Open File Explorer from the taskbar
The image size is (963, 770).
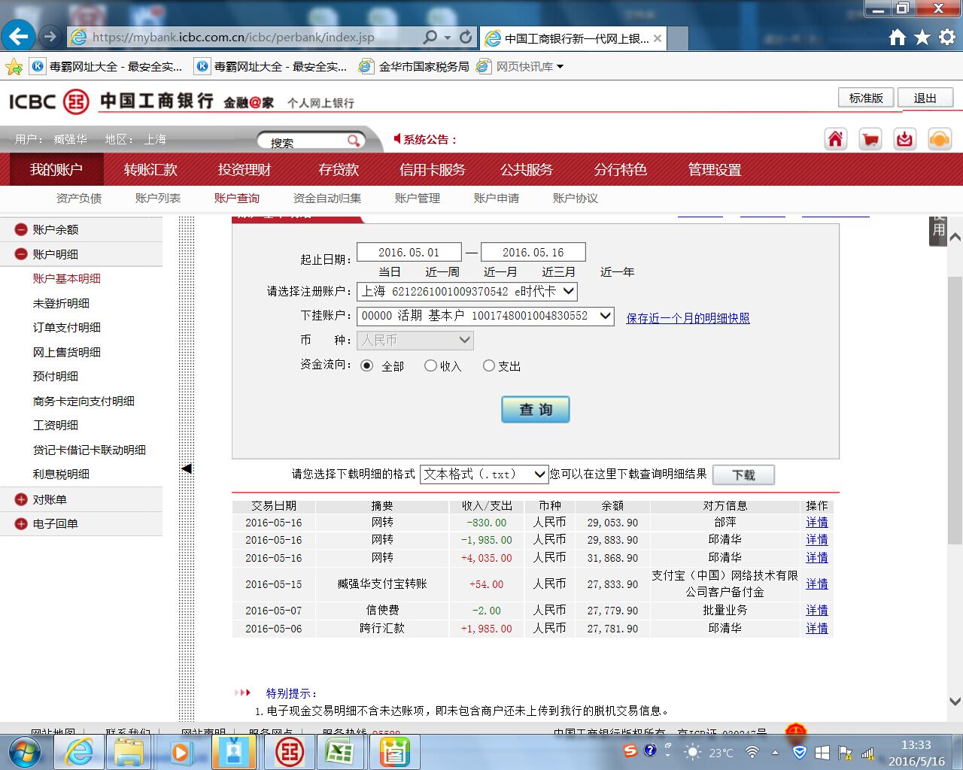point(129,752)
